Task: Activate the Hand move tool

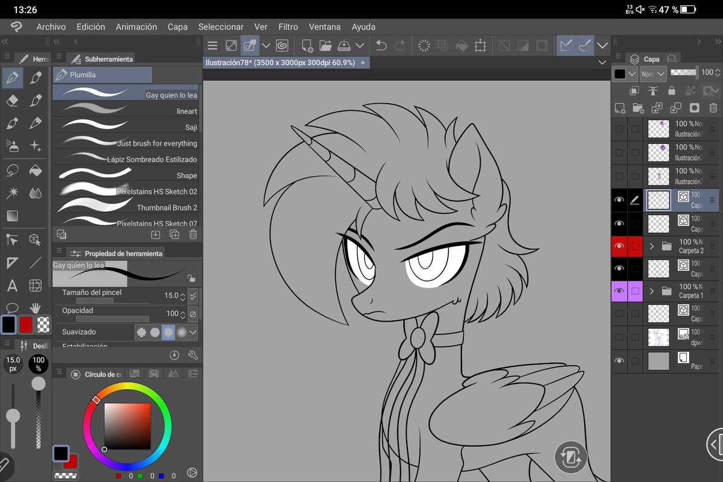Action: coord(36,308)
